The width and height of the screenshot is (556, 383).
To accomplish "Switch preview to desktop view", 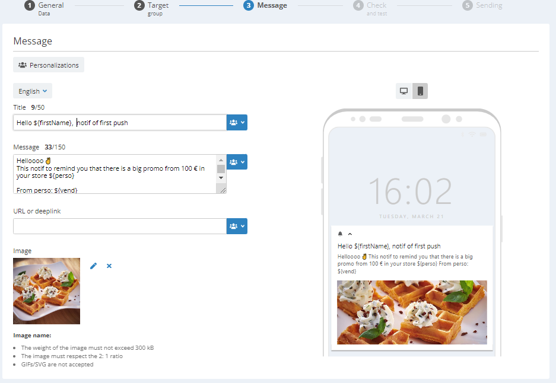I will tap(404, 91).
